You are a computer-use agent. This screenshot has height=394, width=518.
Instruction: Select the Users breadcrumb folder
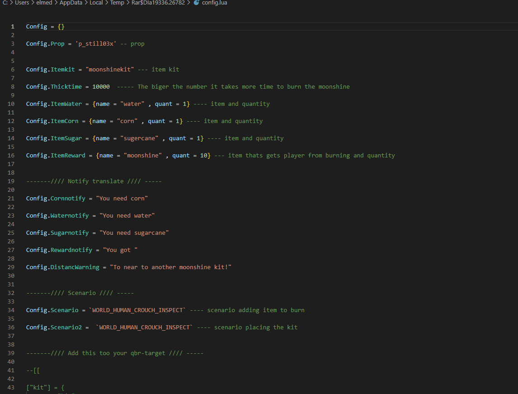click(x=22, y=3)
